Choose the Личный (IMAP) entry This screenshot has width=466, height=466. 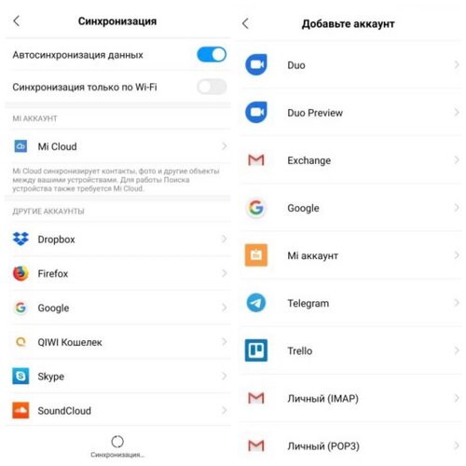[x=351, y=398]
